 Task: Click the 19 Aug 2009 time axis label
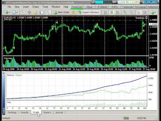point(9,69)
